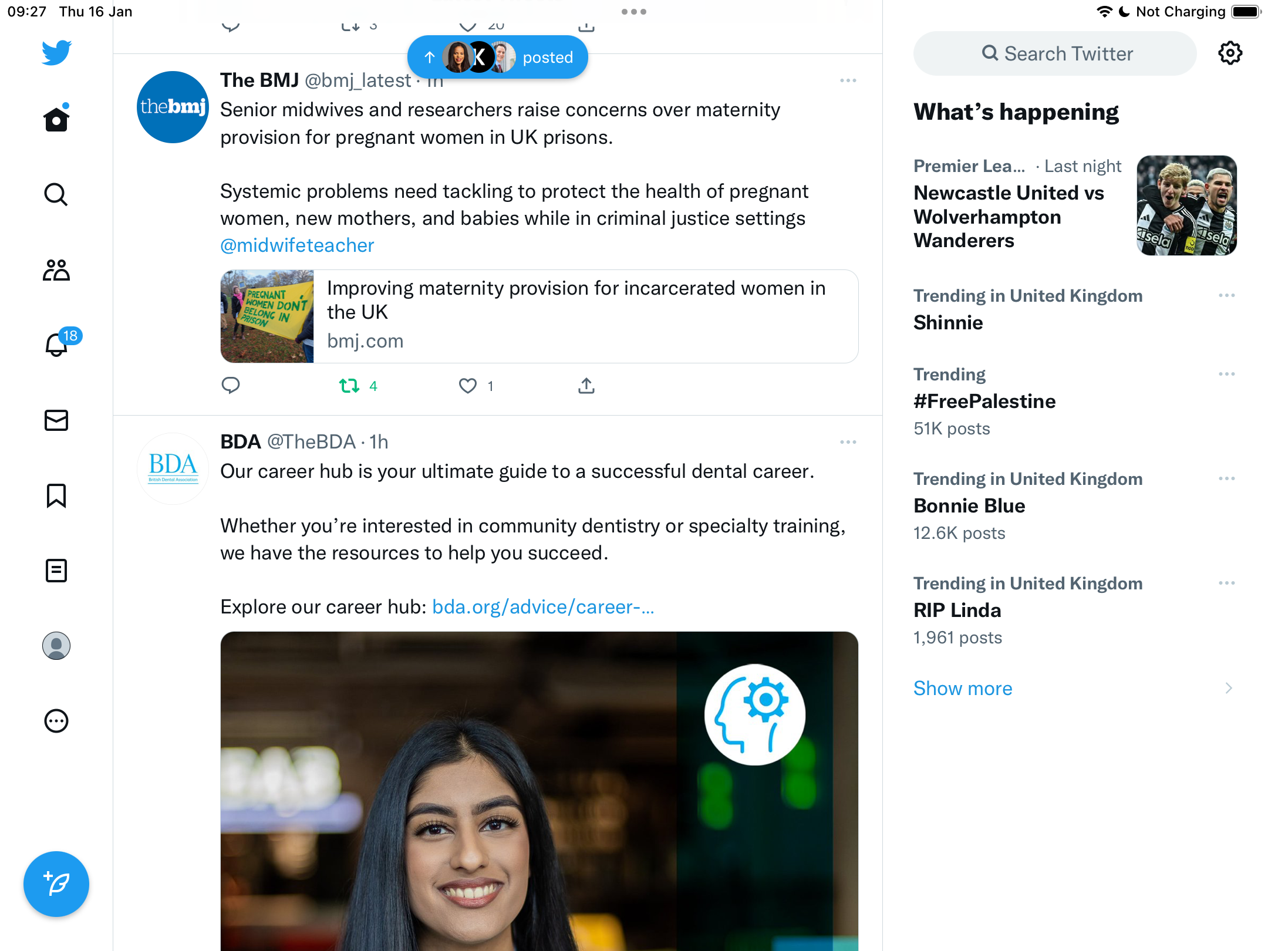The height and width of the screenshot is (951, 1268).
Task: Open the bmj.com article link card
Action: point(539,316)
